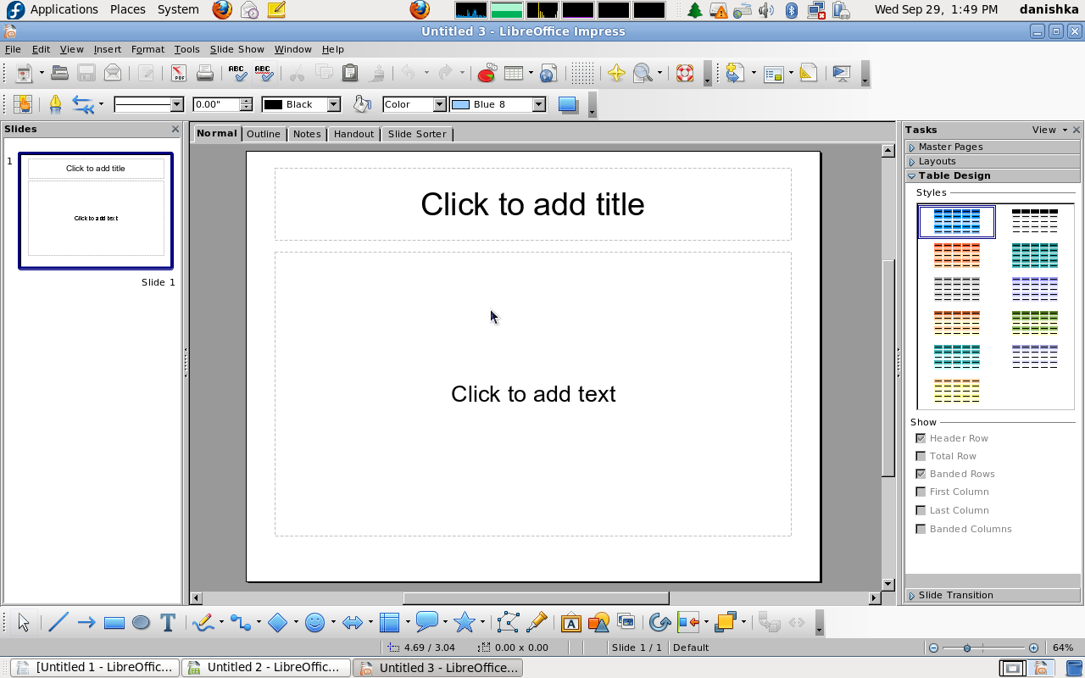
Task: Run Spelling check icon
Action: pos(238,74)
